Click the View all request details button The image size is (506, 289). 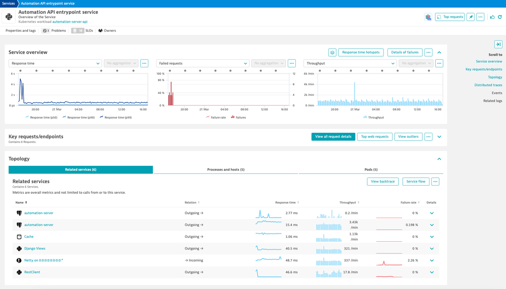click(333, 136)
